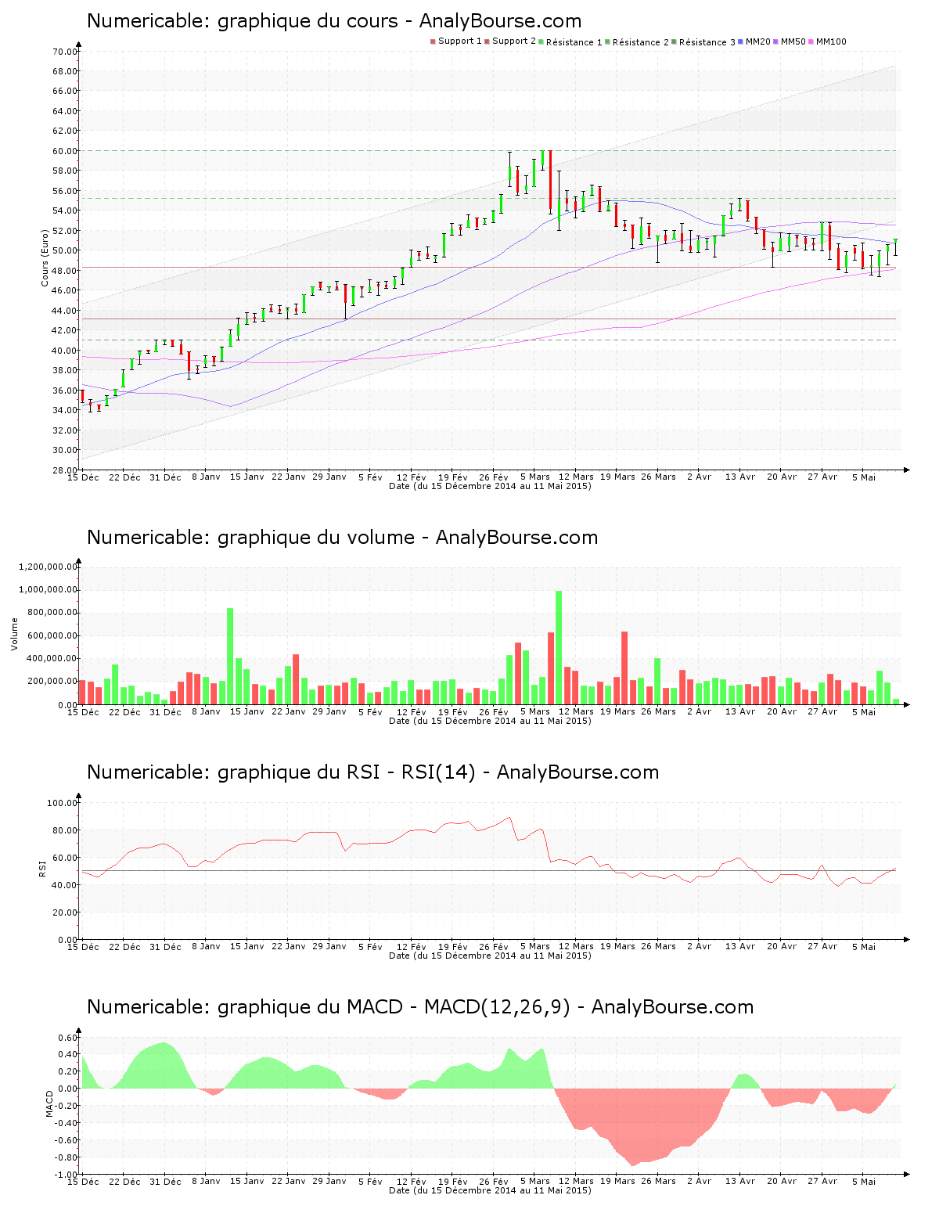Click the 22 Janv date on RSI chart

click(x=289, y=947)
